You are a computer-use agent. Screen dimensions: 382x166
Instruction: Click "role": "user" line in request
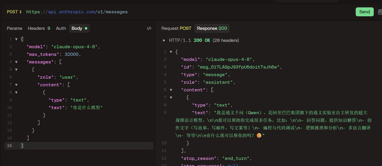click(58, 77)
